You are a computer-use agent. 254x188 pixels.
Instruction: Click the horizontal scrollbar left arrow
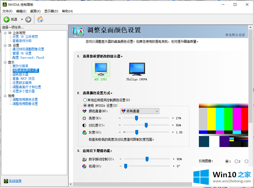click(71, 184)
